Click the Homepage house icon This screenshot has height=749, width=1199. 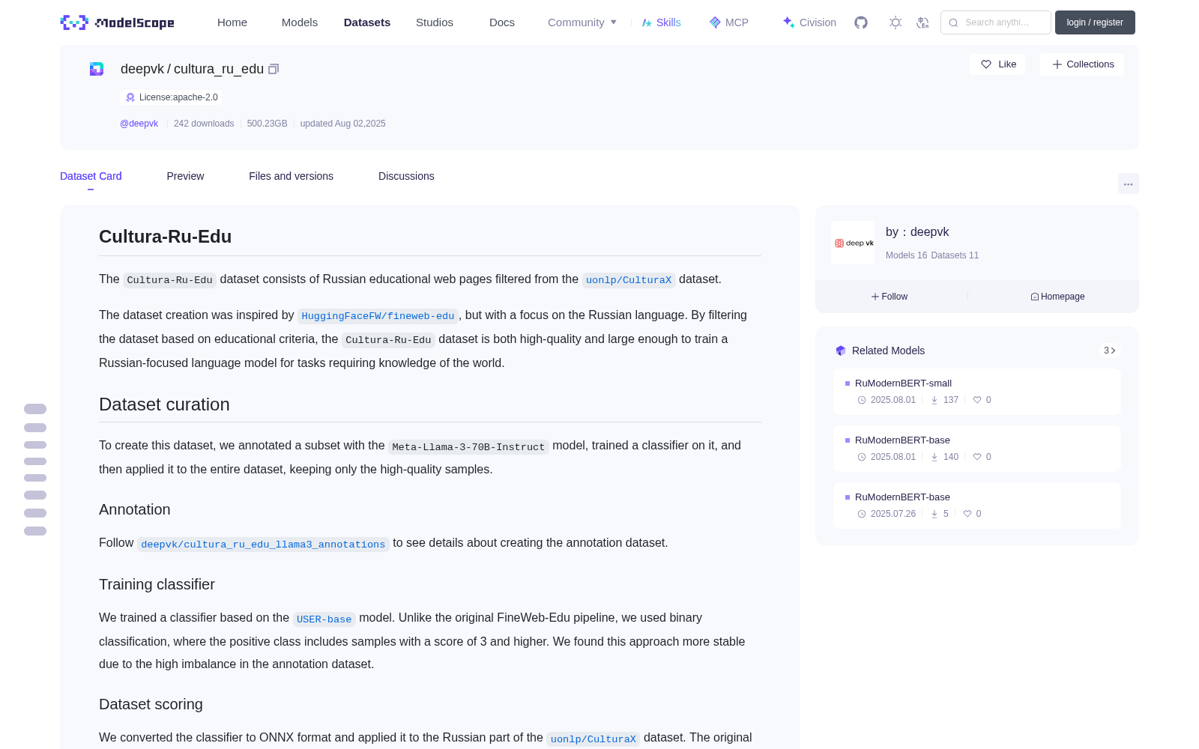[x=1035, y=297]
